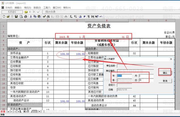The height and width of the screenshot is (117, 180).
Task: Click the 日 input field showing 31
Action: (146, 80)
